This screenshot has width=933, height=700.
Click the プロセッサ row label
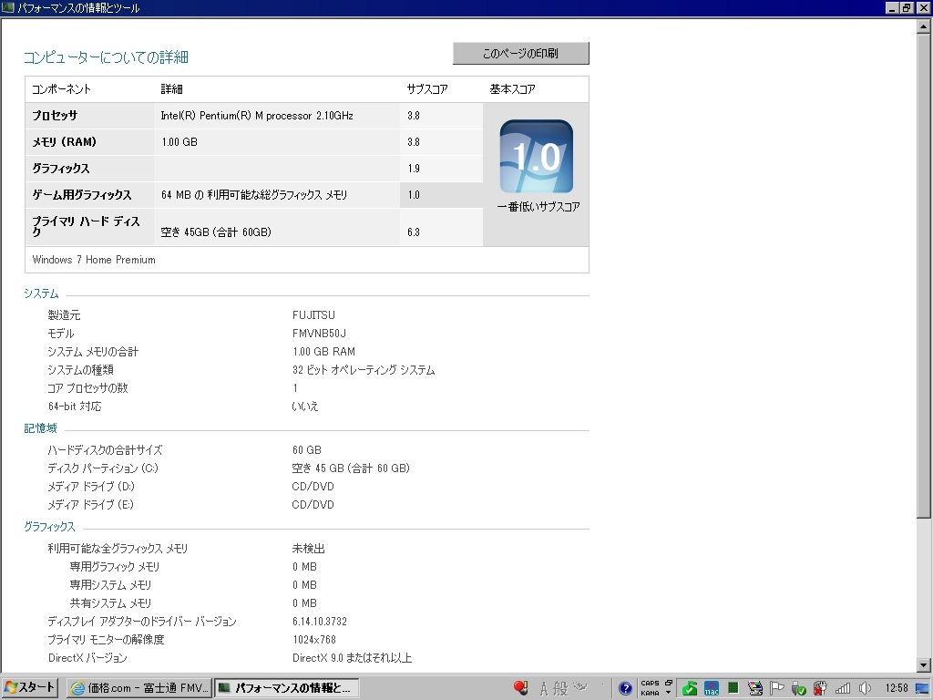tap(55, 116)
